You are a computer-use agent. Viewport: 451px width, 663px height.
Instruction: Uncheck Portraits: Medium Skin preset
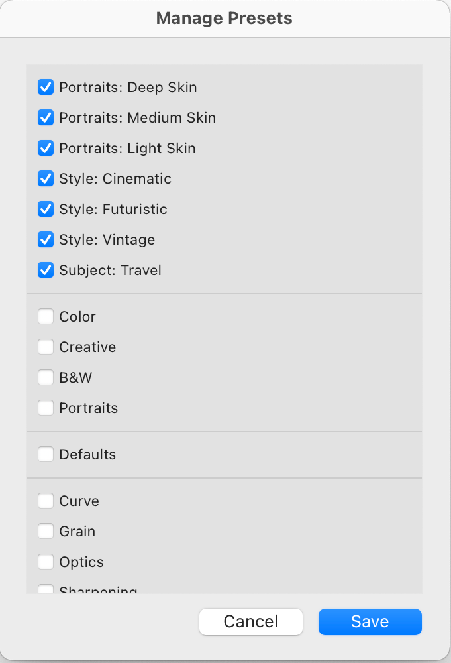[x=46, y=117]
